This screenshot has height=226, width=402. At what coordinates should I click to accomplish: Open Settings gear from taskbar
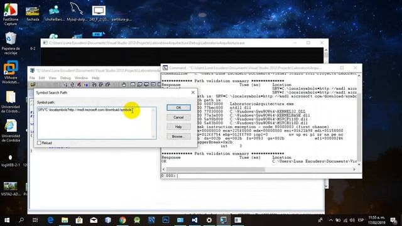(209, 220)
